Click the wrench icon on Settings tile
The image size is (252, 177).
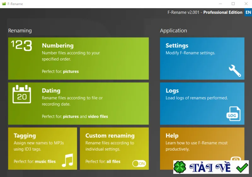(235, 71)
